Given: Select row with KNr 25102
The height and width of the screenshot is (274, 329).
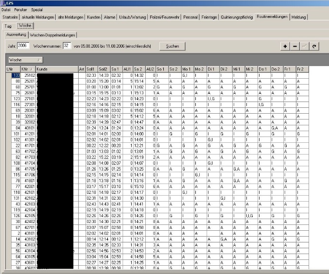Looking at the screenshot, I should (160, 75).
